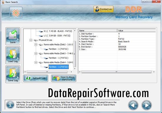Go to next step with forward arrow

[146, 105]
